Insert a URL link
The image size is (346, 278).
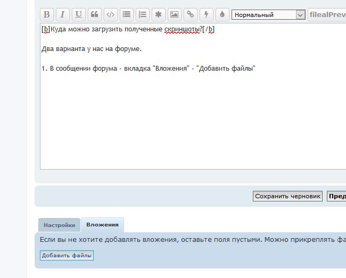pos(190,15)
